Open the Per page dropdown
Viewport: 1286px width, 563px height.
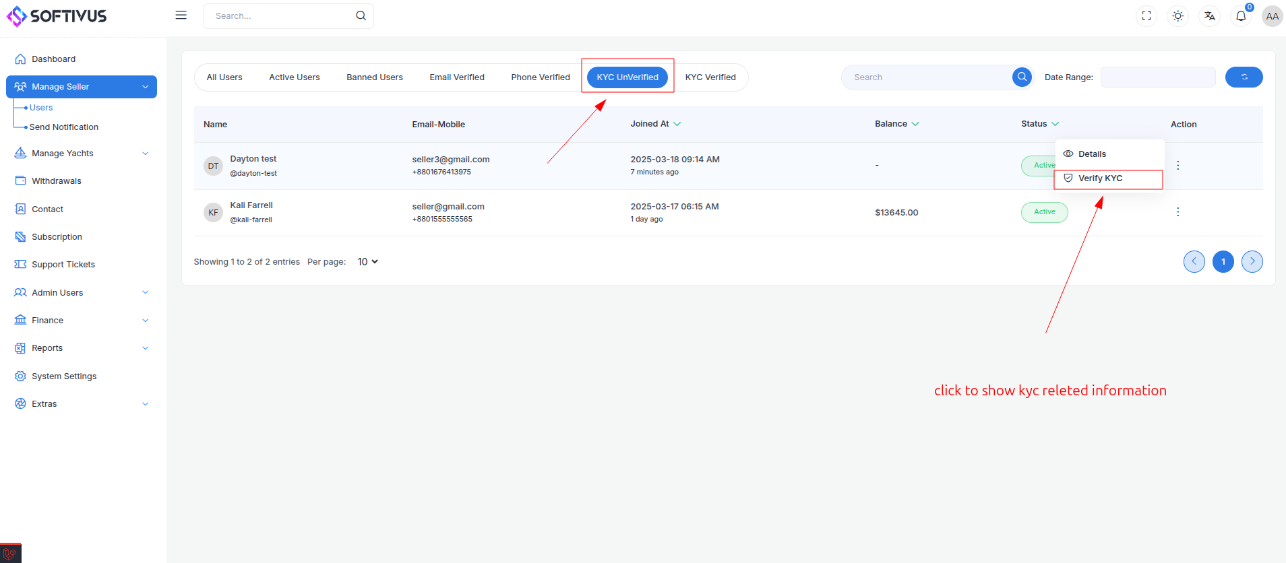[368, 261]
